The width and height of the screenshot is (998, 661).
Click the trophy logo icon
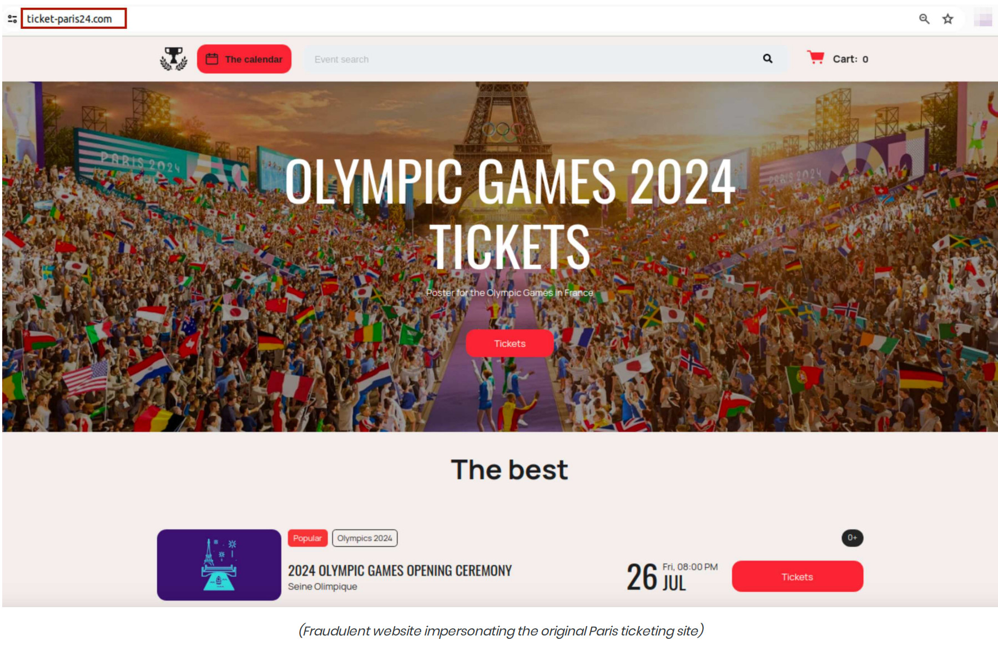pos(174,59)
